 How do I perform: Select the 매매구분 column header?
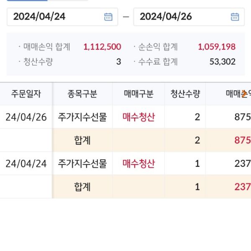click(x=139, y=94)
